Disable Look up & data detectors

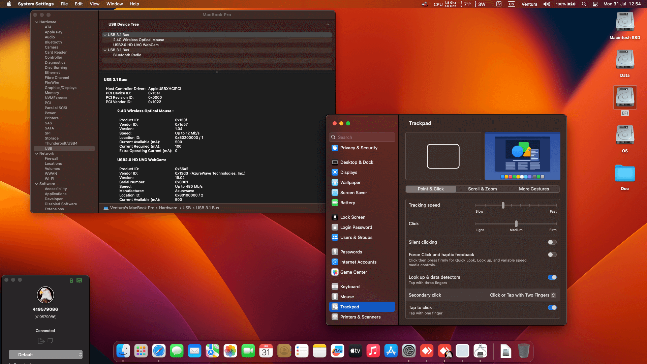pyautogui.click(x=552, y=277)
